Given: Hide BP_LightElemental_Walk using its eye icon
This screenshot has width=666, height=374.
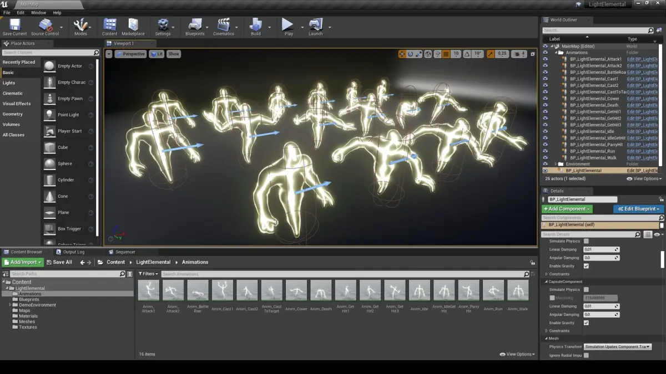Looking at the screenshot, I should tap(545, 158).
